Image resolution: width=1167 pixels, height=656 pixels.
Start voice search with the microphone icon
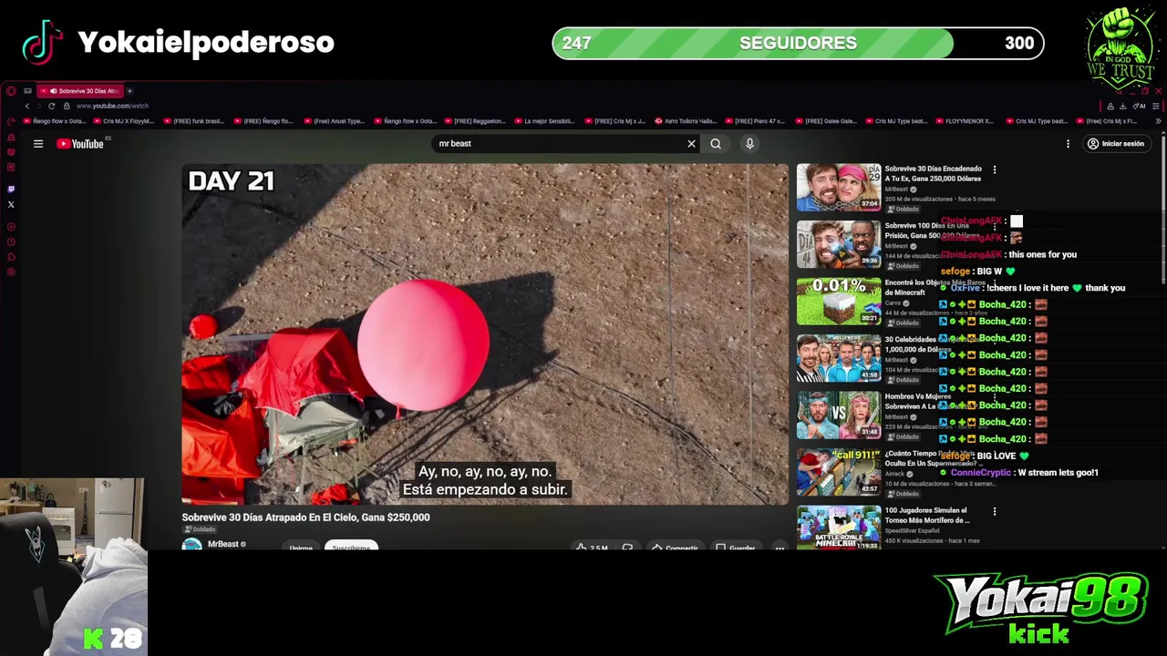[x=749, y=144]
